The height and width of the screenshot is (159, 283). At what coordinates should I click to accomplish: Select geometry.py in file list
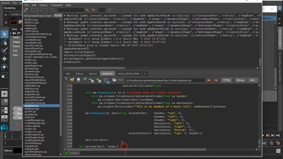(x=32, y=68)
